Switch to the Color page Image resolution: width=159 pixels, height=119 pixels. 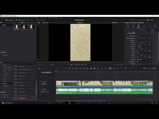[x=89, y=103]
